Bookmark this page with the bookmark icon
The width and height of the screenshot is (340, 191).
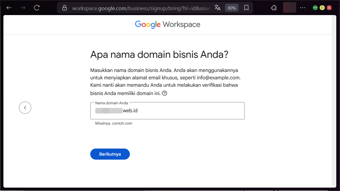pyautogui.click(x=246, y=8)
